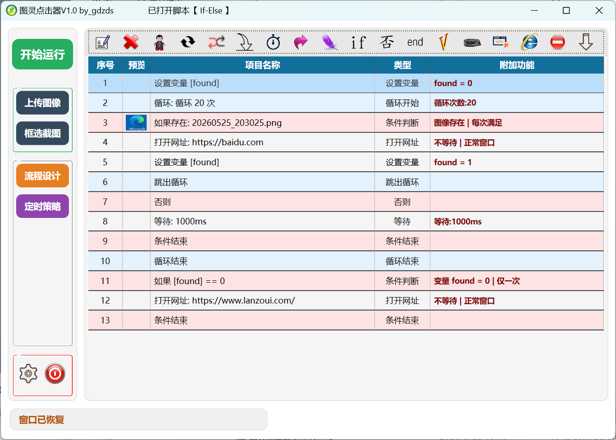The height and width of the screenshot is (440, 616).
Task: Select the '如果 [found] == 0' row
Action: click(346, 281)
